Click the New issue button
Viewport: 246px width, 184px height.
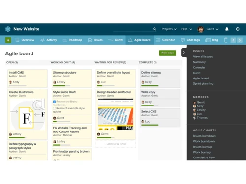click(168, 53)
